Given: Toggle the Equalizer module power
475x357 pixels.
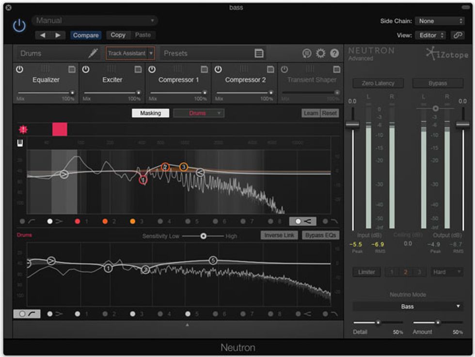Looking at the screenshot, I should 19,69.
